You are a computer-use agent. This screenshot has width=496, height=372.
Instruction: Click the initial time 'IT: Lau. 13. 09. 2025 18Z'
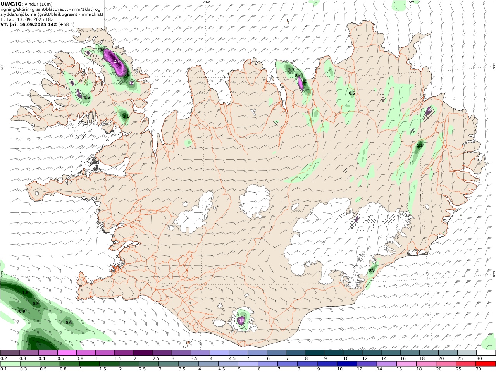tap(27, 19)
